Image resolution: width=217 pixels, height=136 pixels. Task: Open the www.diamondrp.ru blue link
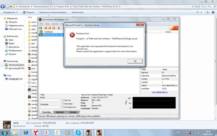[160, 92]
